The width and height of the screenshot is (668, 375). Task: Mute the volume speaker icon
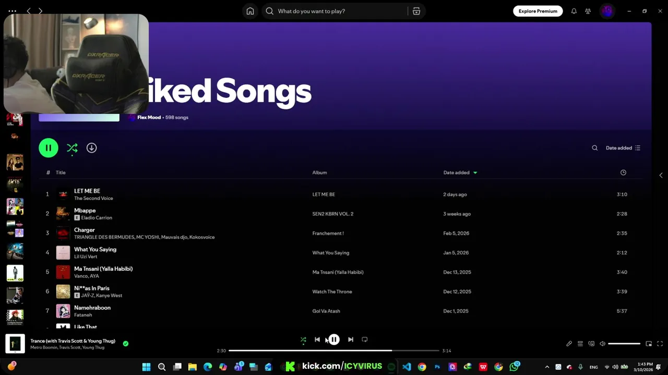[x=602, y=344]
